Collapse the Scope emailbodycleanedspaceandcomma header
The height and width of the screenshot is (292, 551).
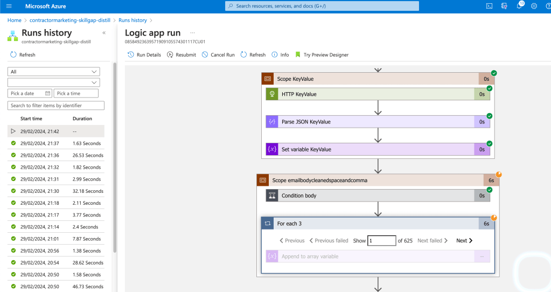click(378, 180)
